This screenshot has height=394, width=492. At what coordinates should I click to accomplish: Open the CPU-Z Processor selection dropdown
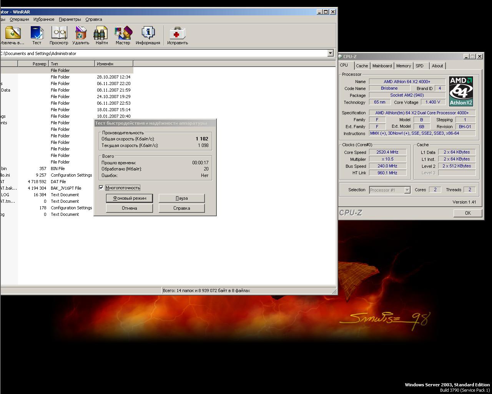tap(407, 190)
